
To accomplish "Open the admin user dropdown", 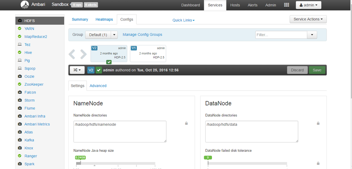I will (x=309, y=5).
